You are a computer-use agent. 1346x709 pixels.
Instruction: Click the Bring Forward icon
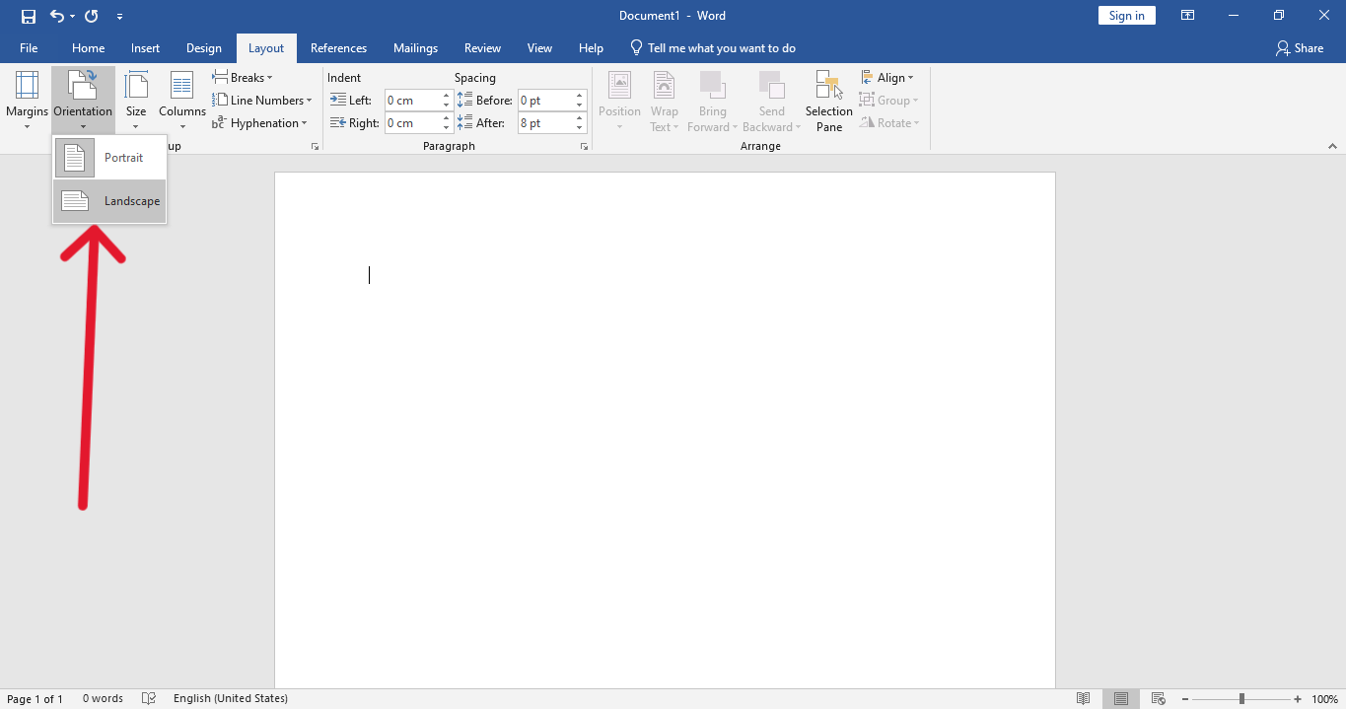pos(712,84)
